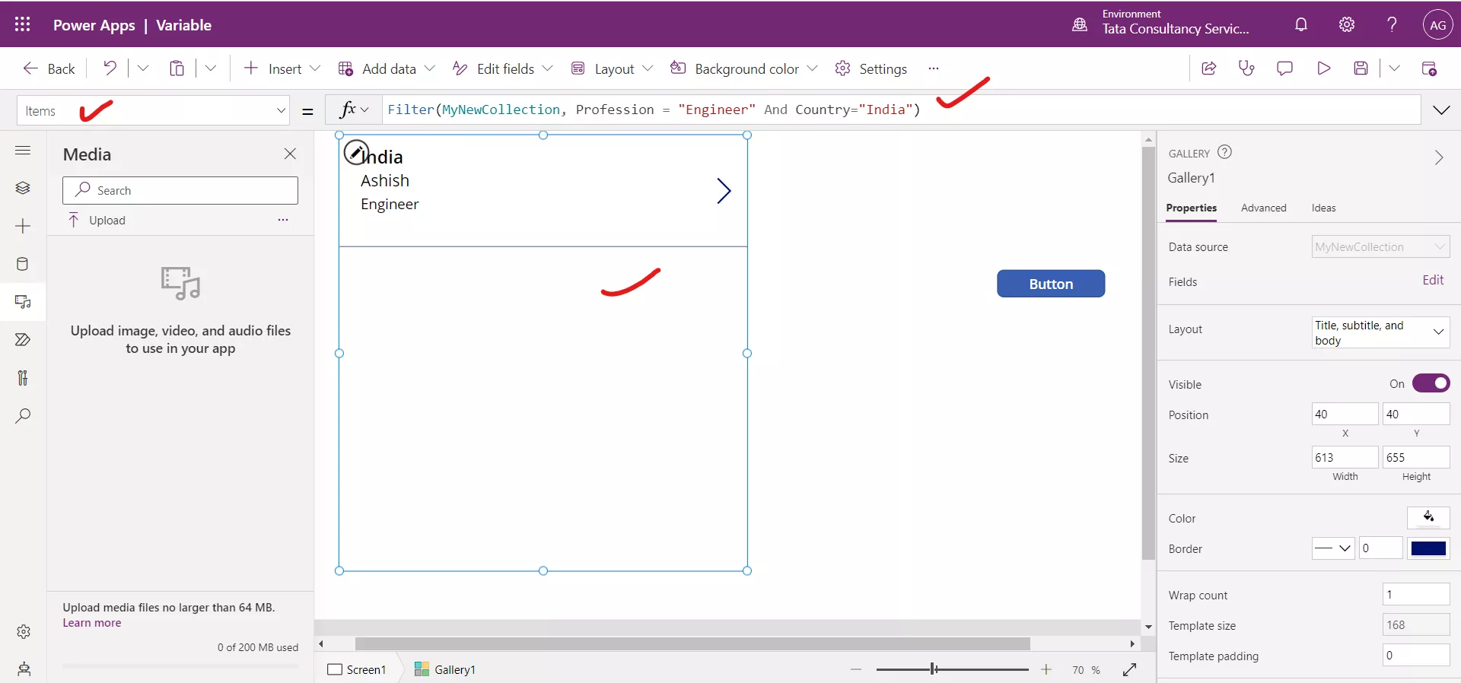Viewport: 1461px width, 683px height.
Task: Expand the paste options dropdown
Action: click(x=211, y=68)
